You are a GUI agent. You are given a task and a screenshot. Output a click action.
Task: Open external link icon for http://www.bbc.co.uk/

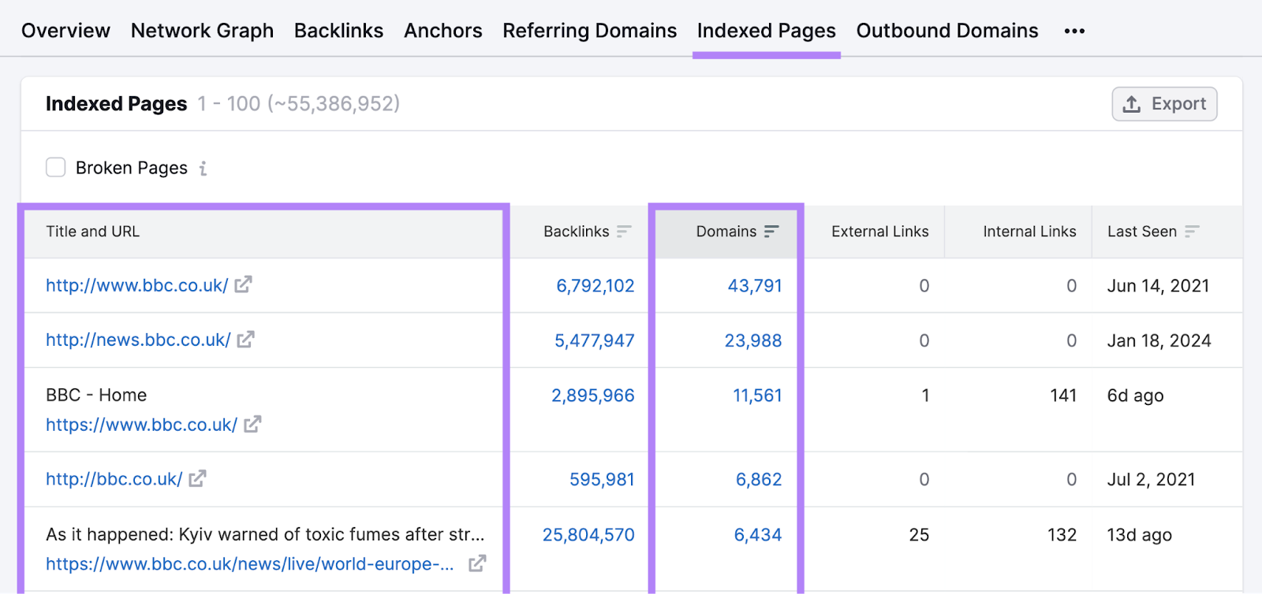tap(243, 284)
